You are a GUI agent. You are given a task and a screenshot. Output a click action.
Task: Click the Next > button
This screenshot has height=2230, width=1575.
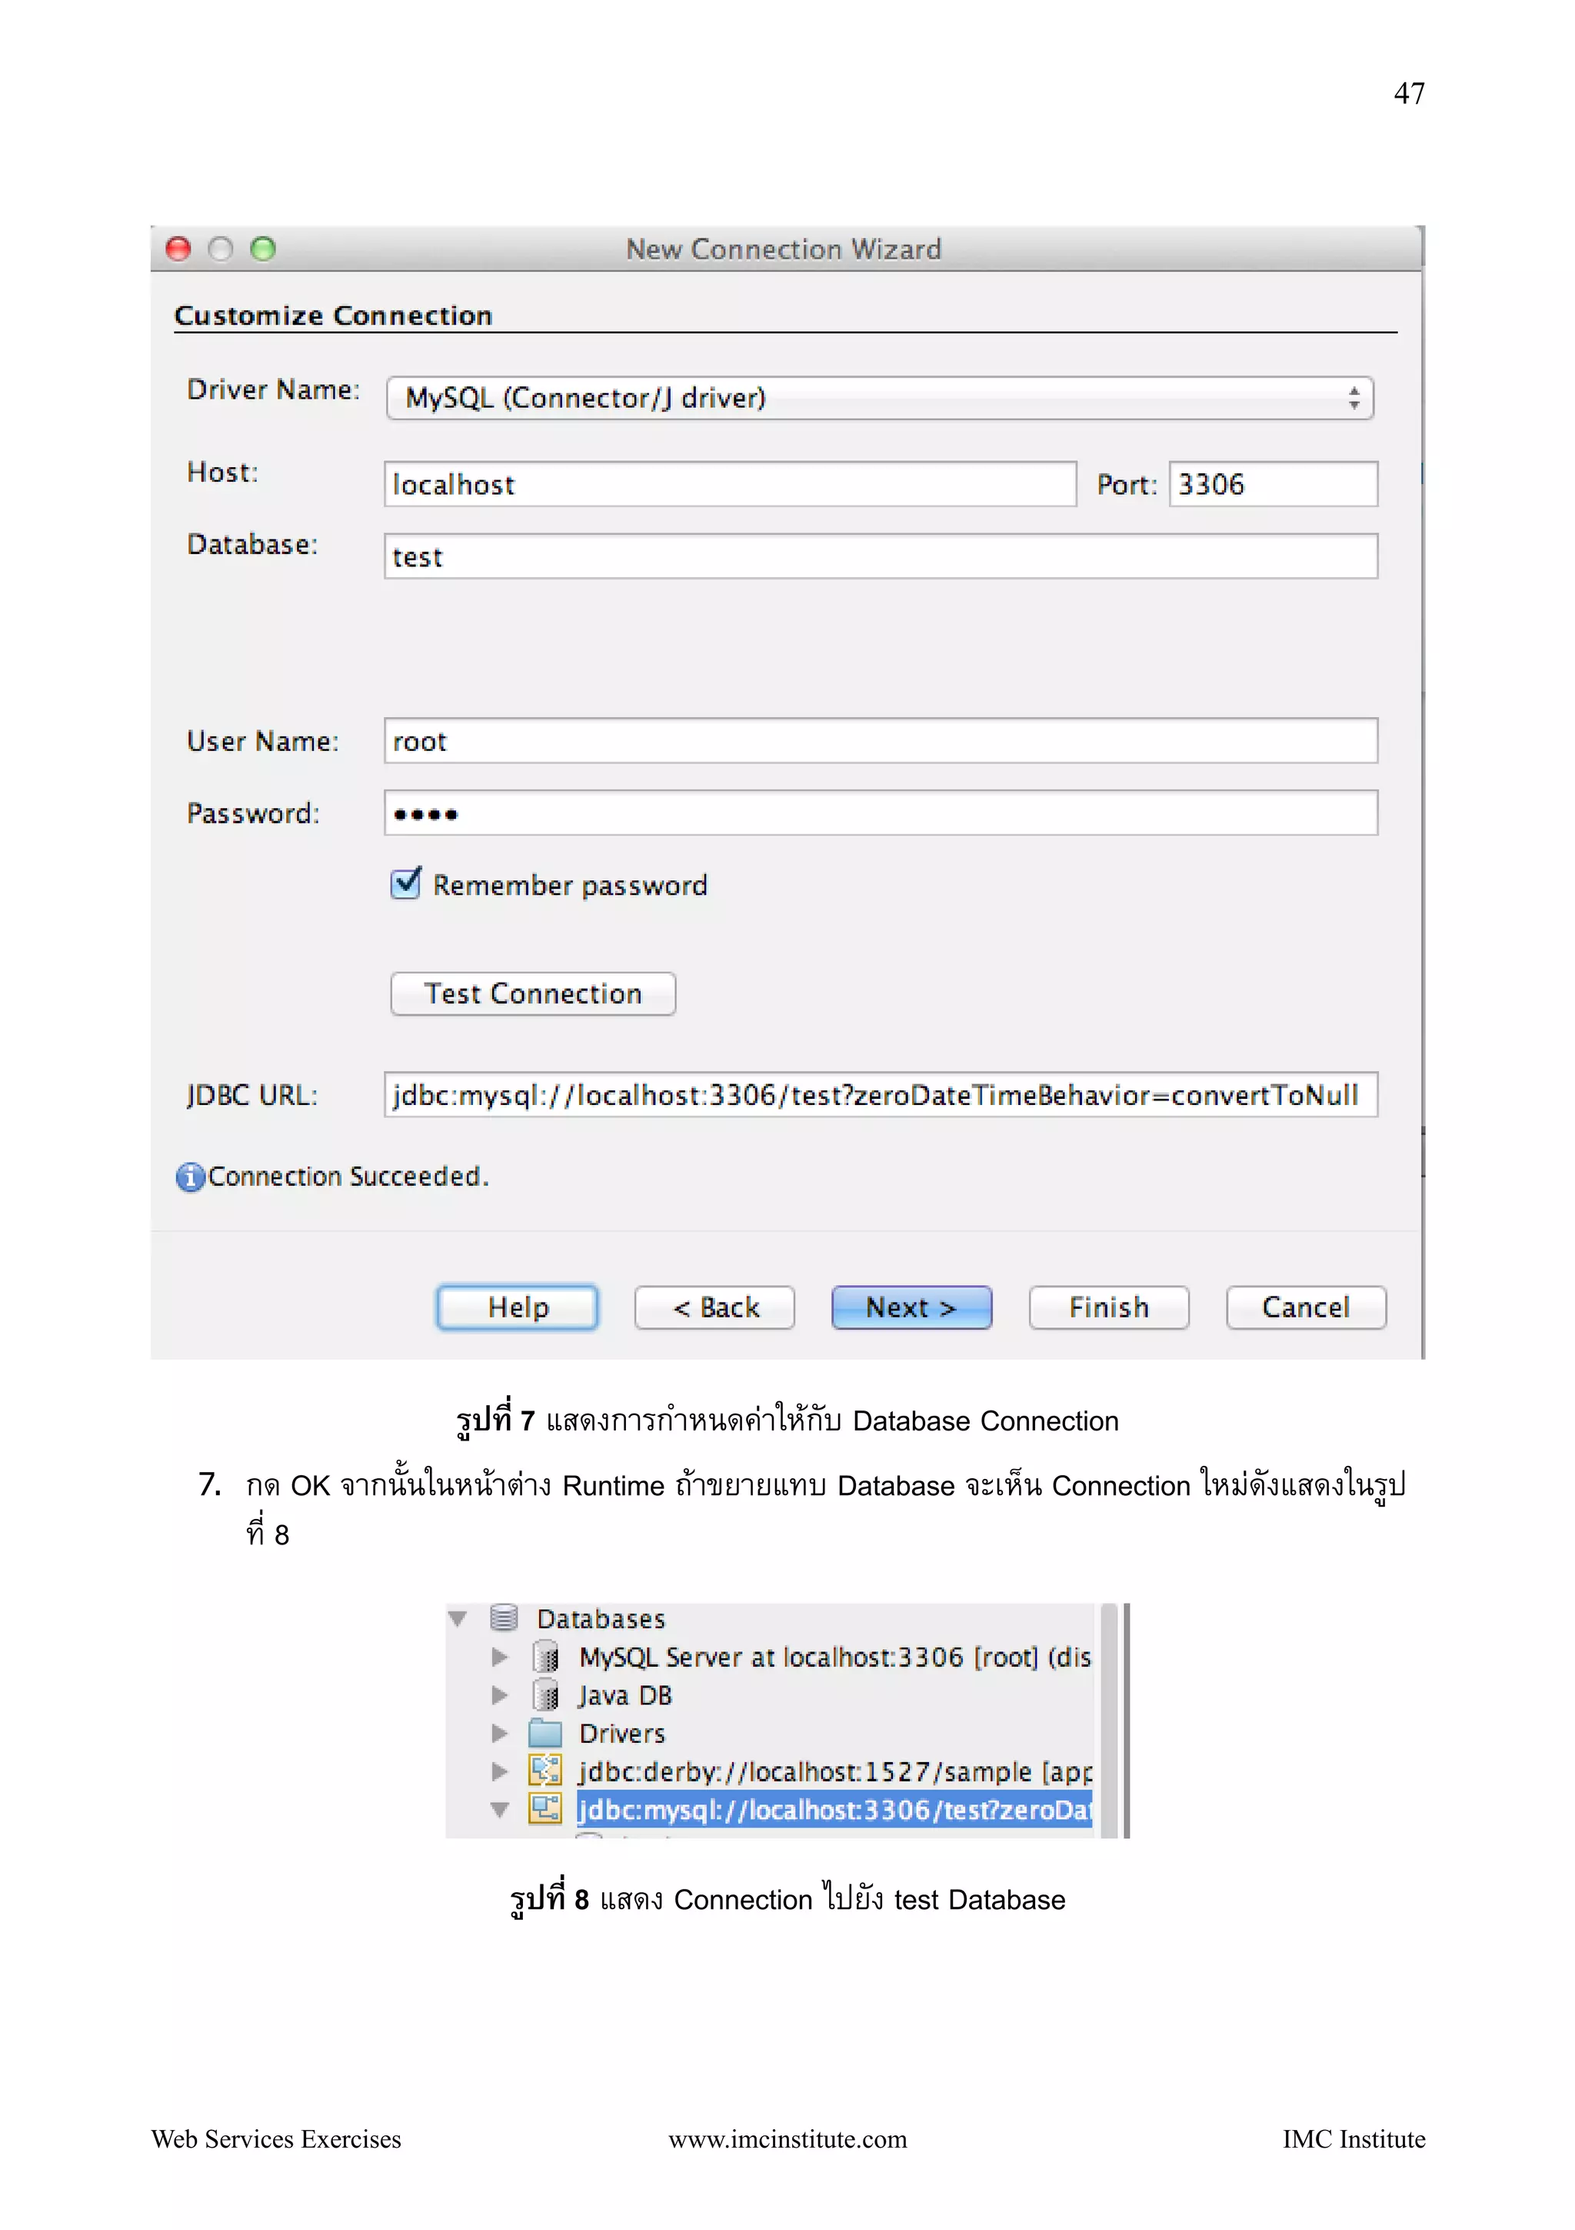click(x=911, y=1307)
